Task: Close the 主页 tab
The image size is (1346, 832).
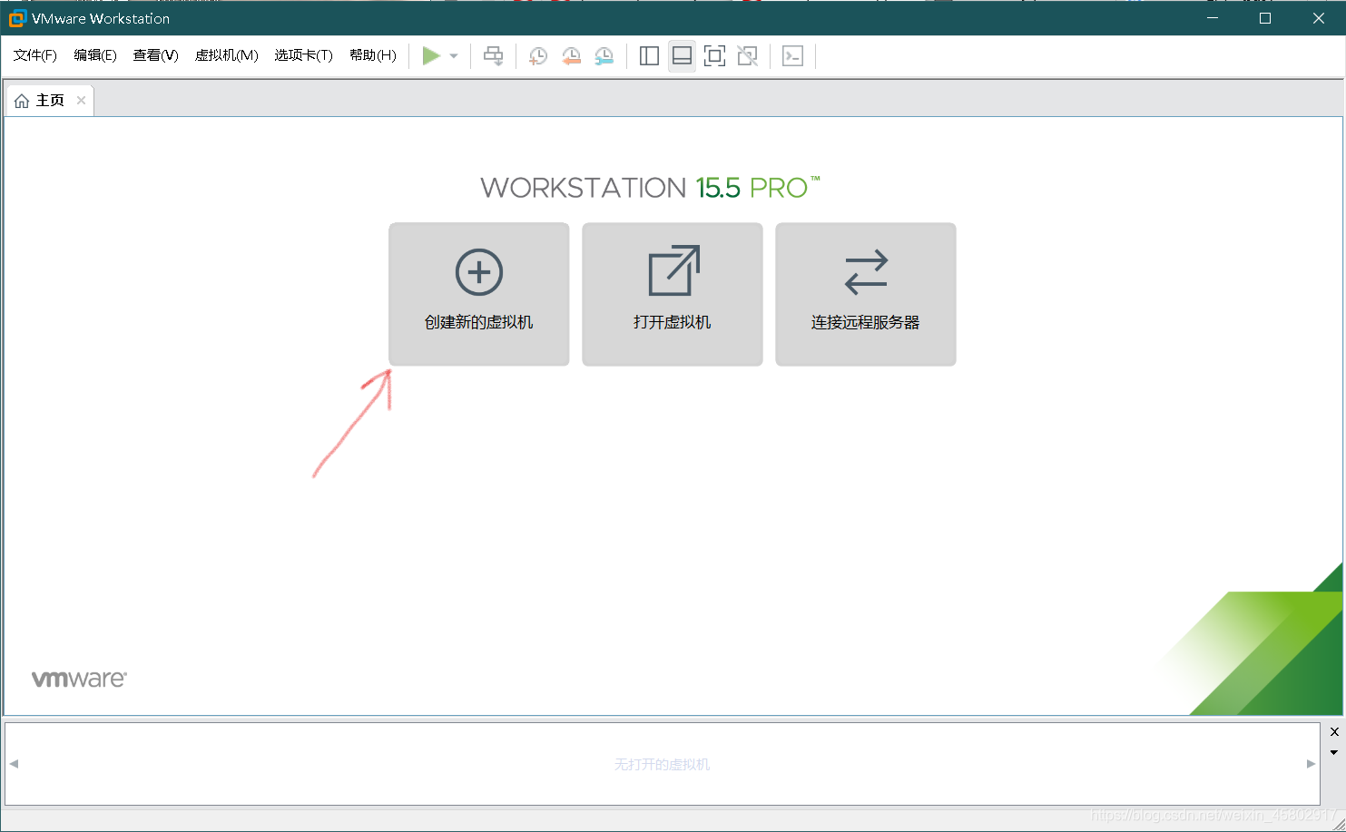Action: (x=81, y=101)
